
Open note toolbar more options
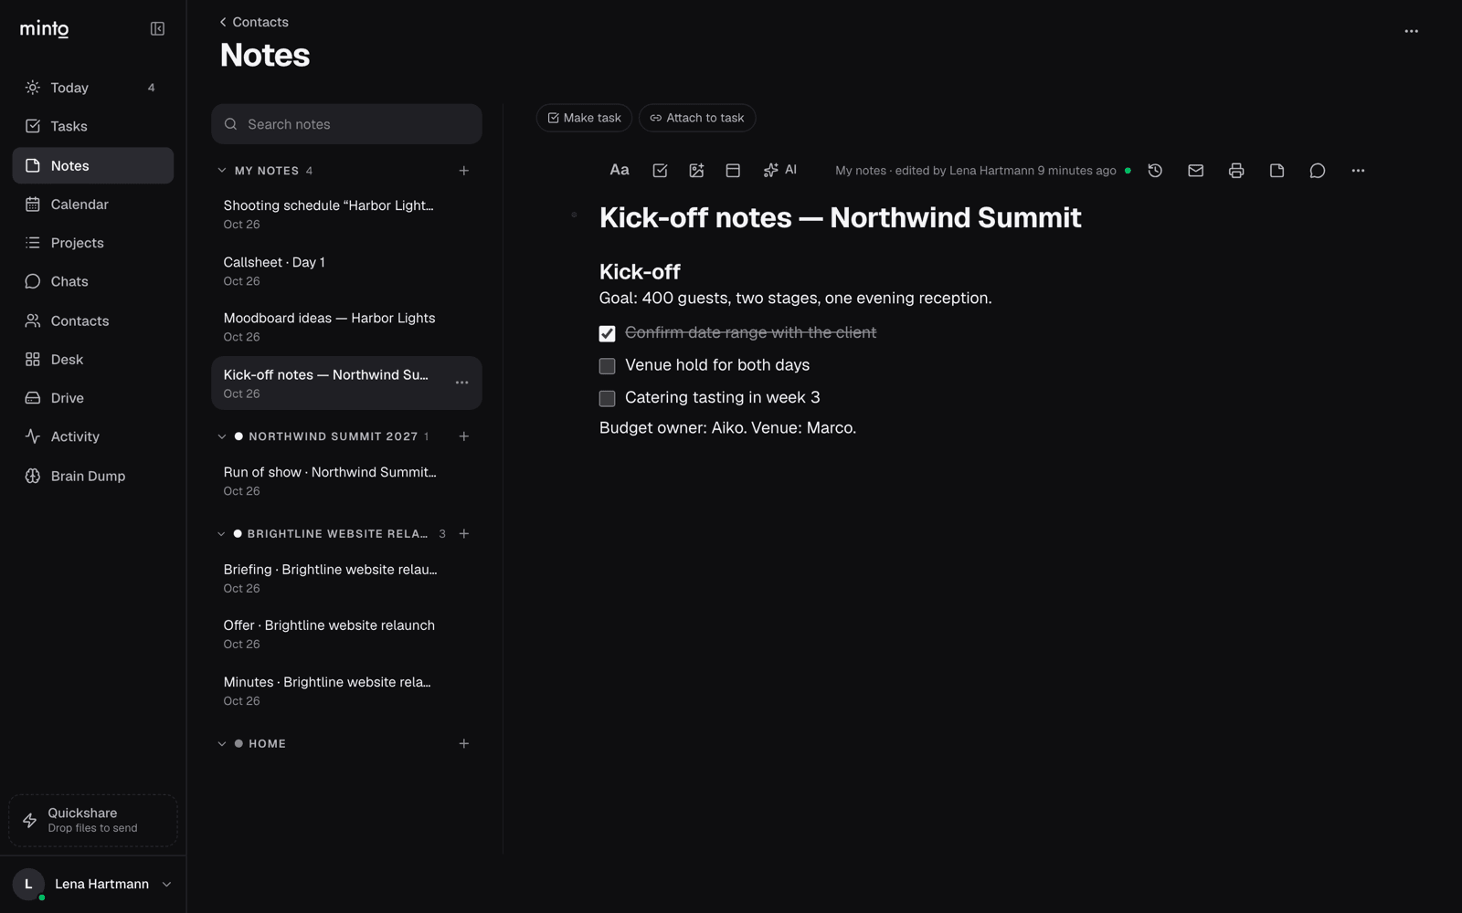tap(1358, 171)
